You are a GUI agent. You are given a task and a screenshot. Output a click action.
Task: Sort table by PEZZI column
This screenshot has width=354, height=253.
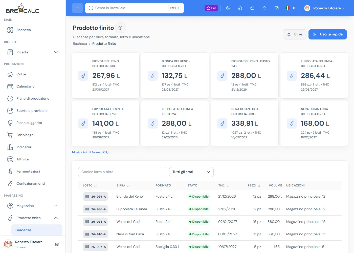coord(254,185)
